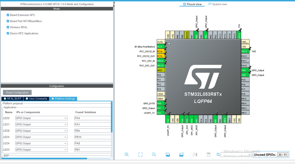The width and height of the screenshot is (295, 164).
Task: Select the Platform Settings tab
Action: (63, 99)
